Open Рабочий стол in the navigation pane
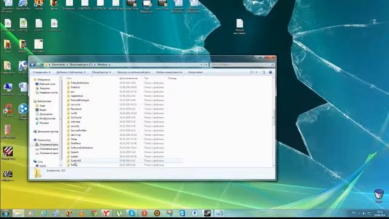This screenshot has height=219, width=389. (x=47, y=84)
